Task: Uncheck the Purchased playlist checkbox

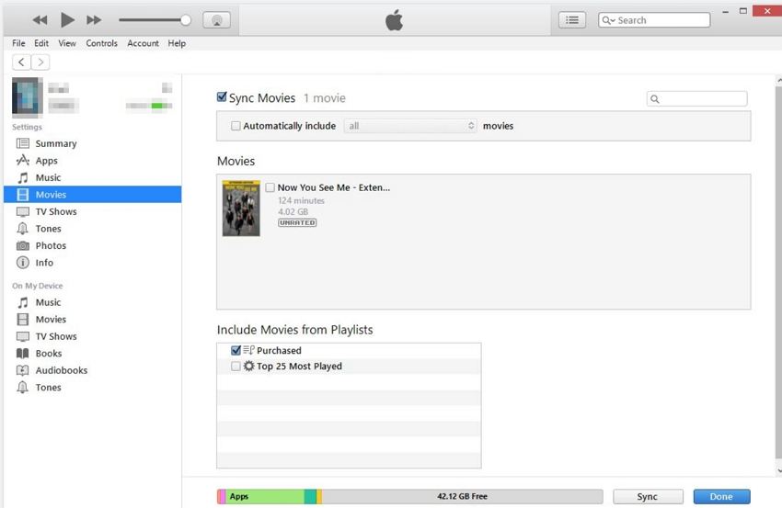Action: click(236, 350)
